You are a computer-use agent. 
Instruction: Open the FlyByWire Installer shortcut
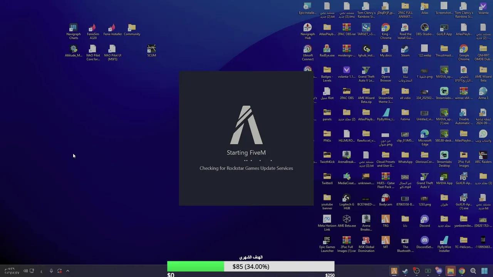444,244
